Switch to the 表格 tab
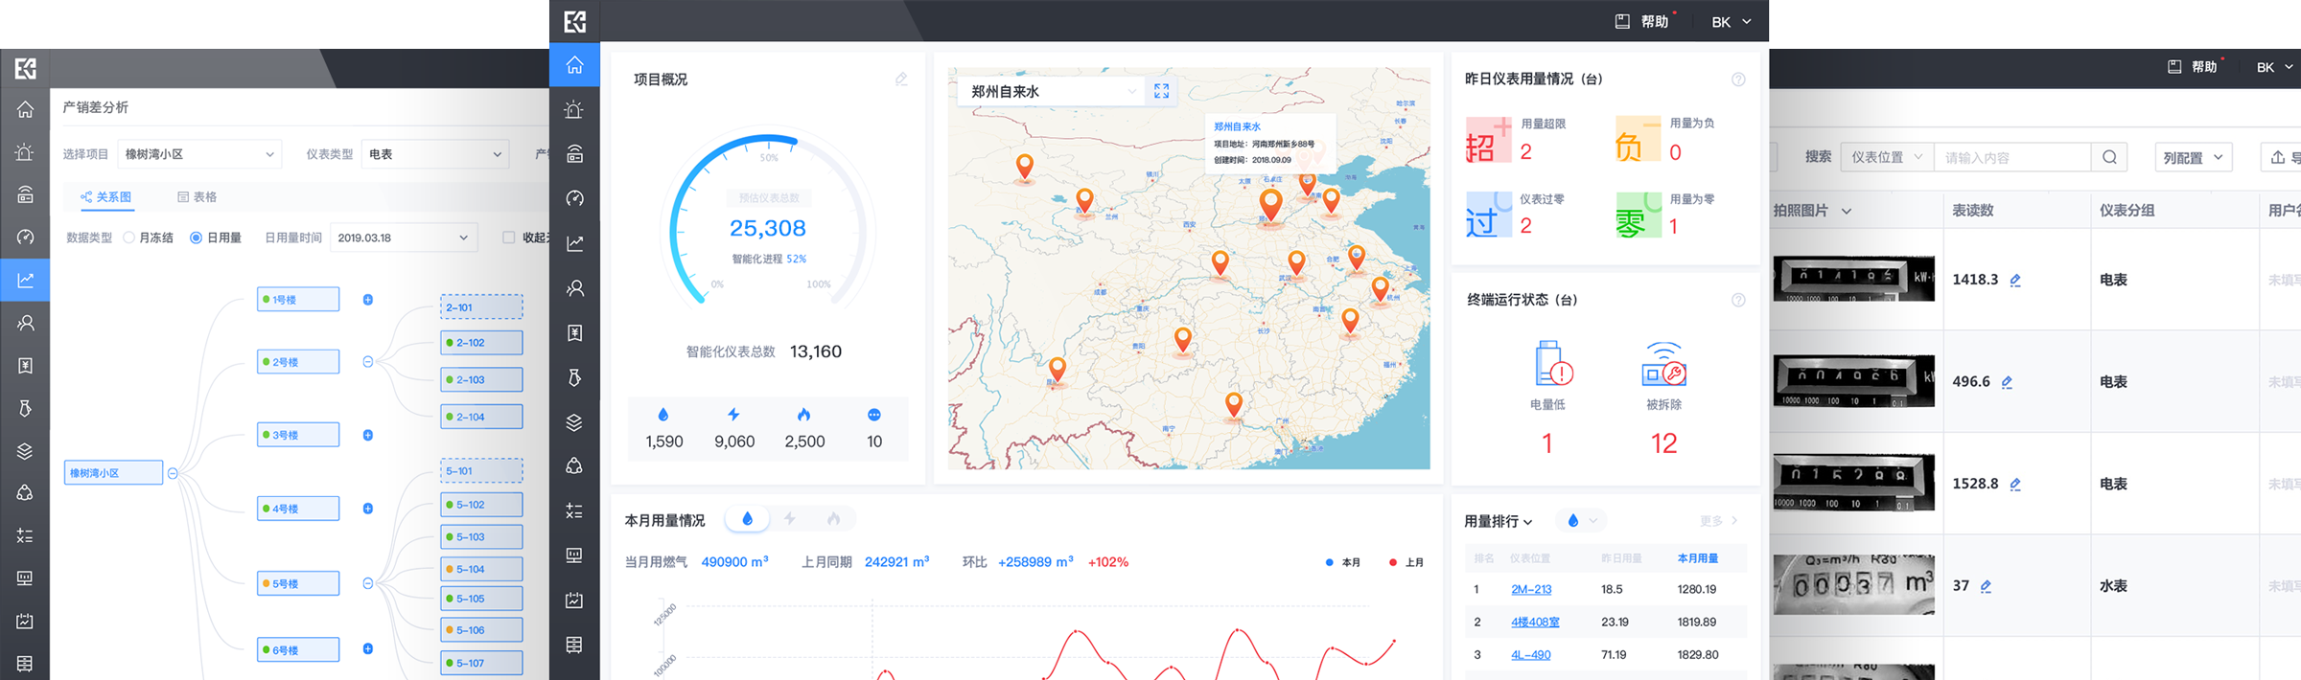2301x680 pixels. [197, 197]
